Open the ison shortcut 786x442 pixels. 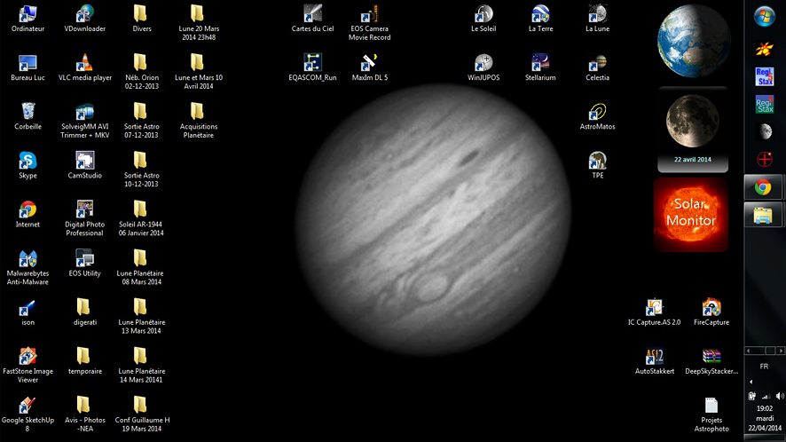click(x=28, y=312)
